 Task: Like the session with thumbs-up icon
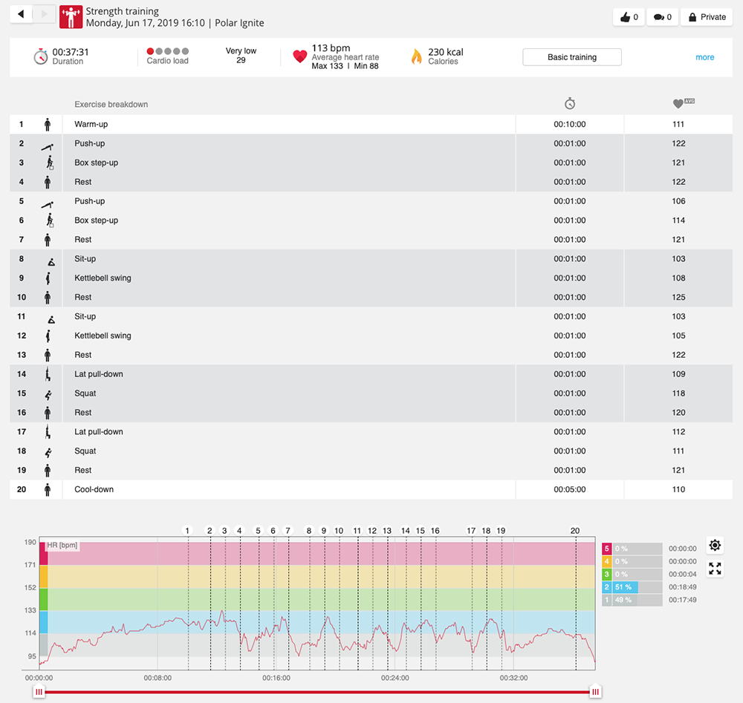pos(629,17)
